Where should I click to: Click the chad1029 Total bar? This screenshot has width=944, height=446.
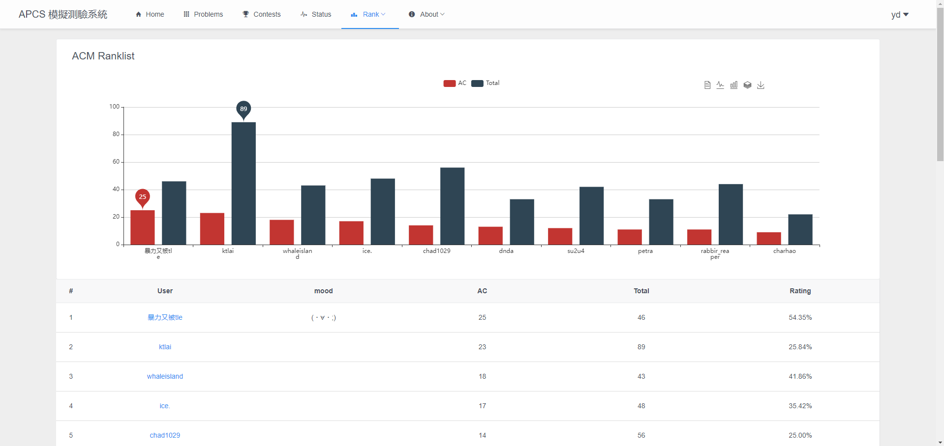coord(452,206)
